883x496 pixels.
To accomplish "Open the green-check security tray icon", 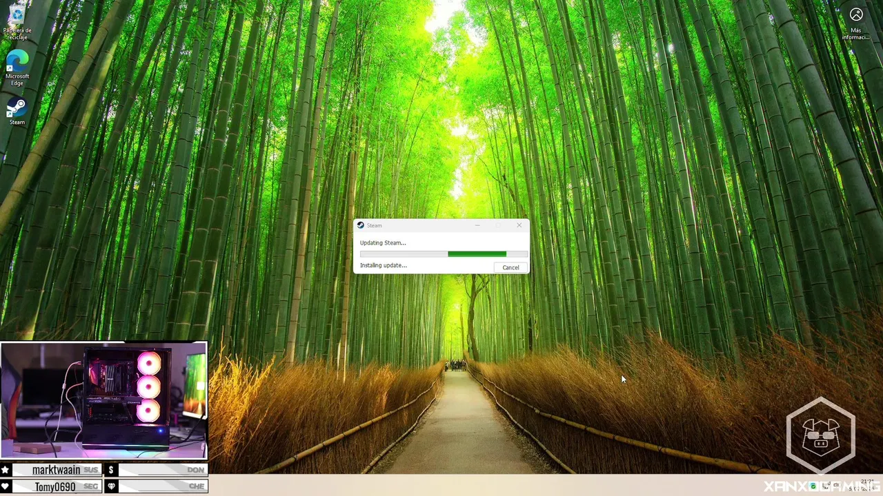I will click(813, 486).
